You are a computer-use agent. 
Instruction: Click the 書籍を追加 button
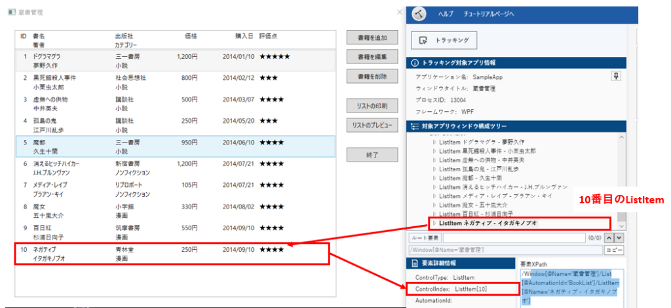click(372, 38)
